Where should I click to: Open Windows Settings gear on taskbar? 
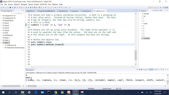pyautogui.click(x=29, y=92)
